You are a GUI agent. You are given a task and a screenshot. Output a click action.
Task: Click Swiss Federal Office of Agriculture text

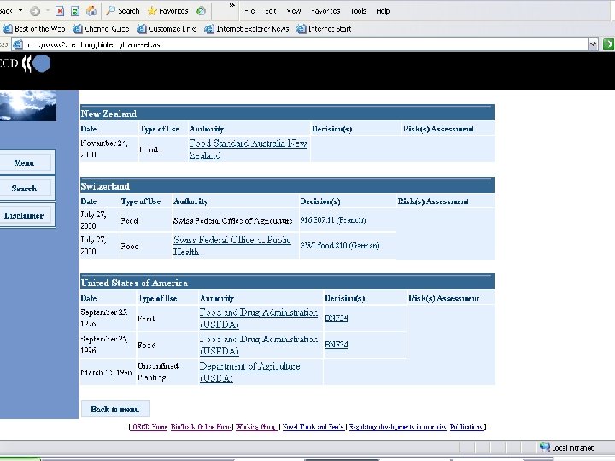(x=232, y=221)
